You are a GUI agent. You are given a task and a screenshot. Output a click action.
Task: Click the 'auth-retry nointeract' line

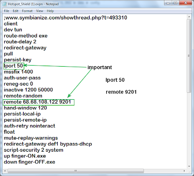[30, 126]
